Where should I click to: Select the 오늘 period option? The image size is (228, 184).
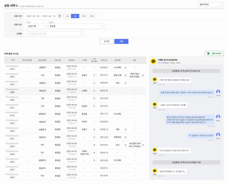tap(67, 16)
